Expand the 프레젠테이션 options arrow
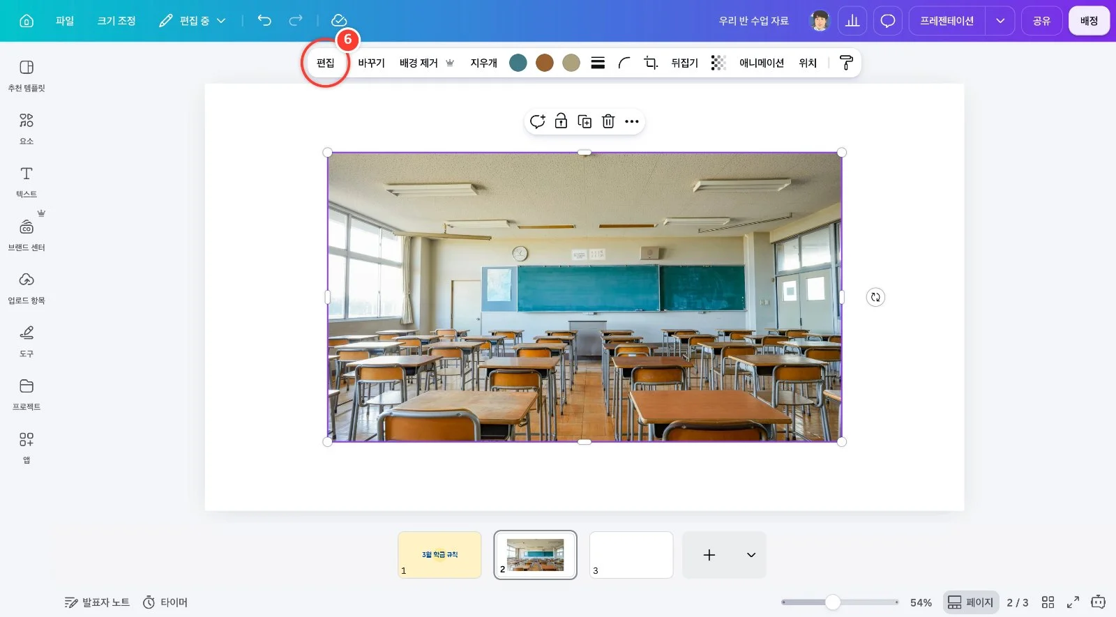 [1000, 21]
